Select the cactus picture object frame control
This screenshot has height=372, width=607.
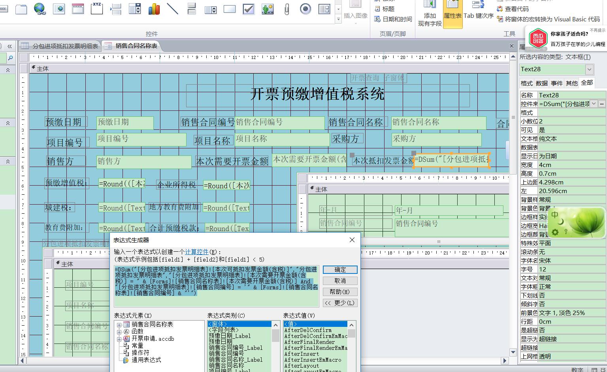click(268, 9)
